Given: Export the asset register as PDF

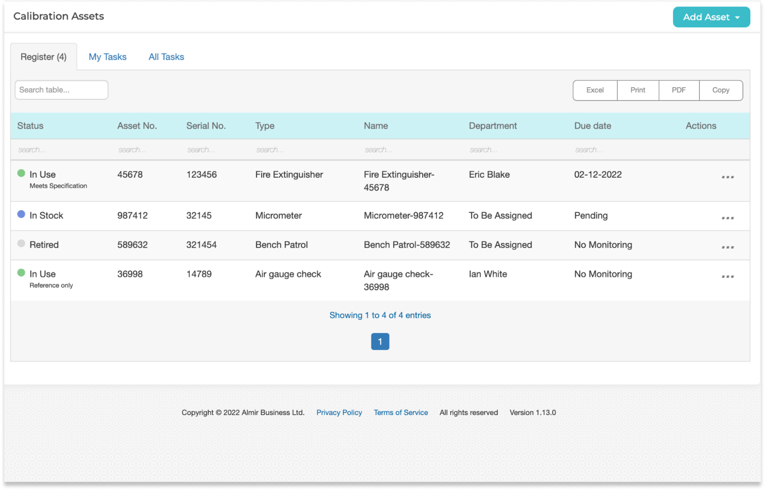Looking at the screenshot, I should tap(679, 90).
